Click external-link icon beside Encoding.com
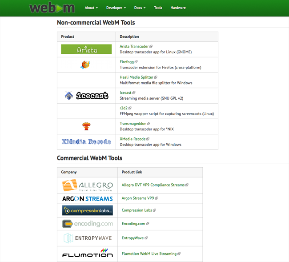The height and width of the screenshot is (262, 289). pyautogui.click(x=148, y=224)
